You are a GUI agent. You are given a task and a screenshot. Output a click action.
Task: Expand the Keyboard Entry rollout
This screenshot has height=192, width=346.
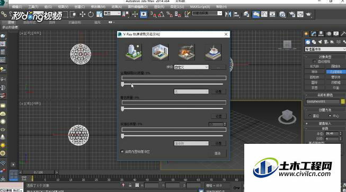point(325,124)
